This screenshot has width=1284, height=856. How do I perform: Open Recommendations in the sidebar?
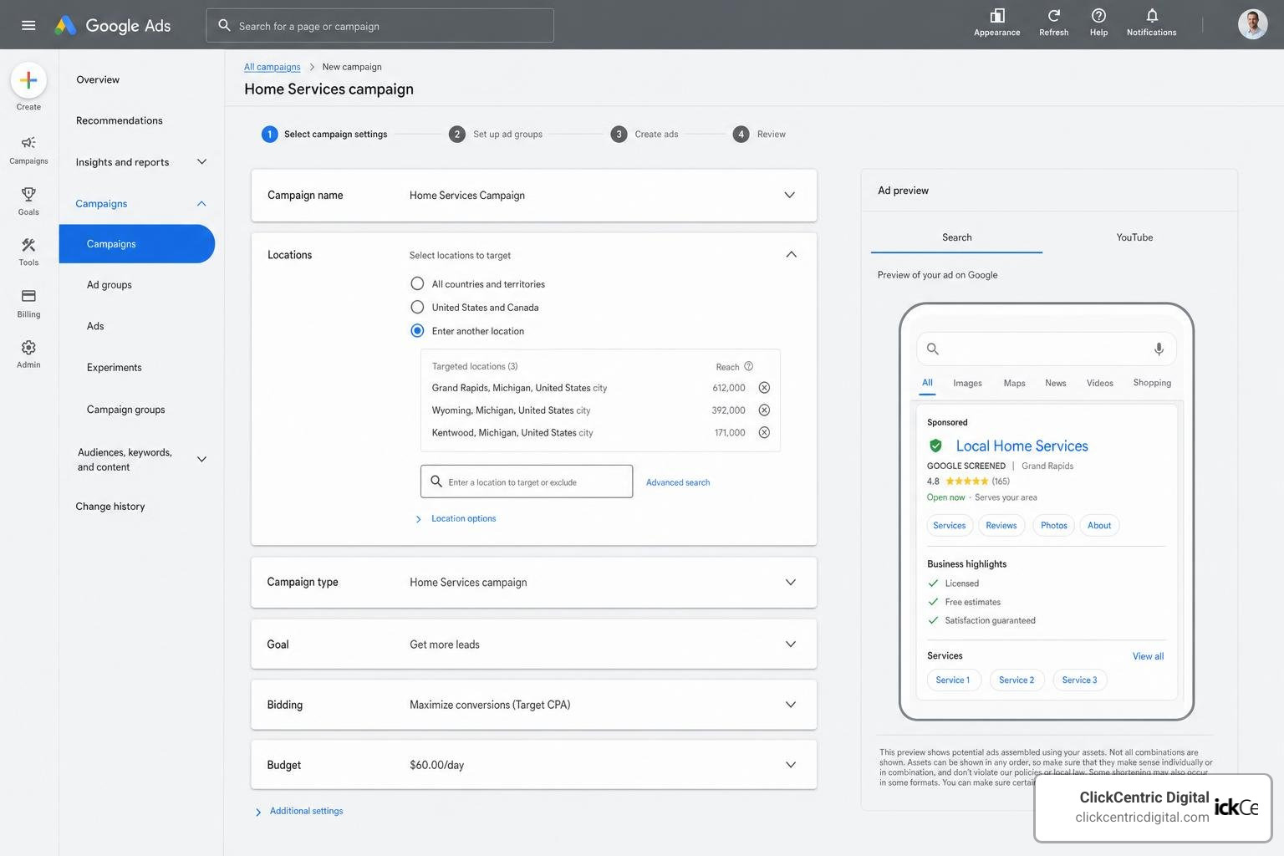(x=120, y=120)
